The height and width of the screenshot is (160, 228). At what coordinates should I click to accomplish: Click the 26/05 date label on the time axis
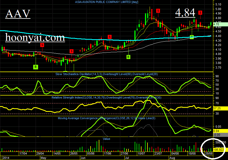click(x=74, y=153)
